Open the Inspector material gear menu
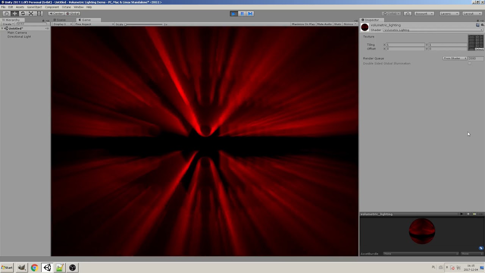This screenshot has width=485, height=273. tap(482, 25)
